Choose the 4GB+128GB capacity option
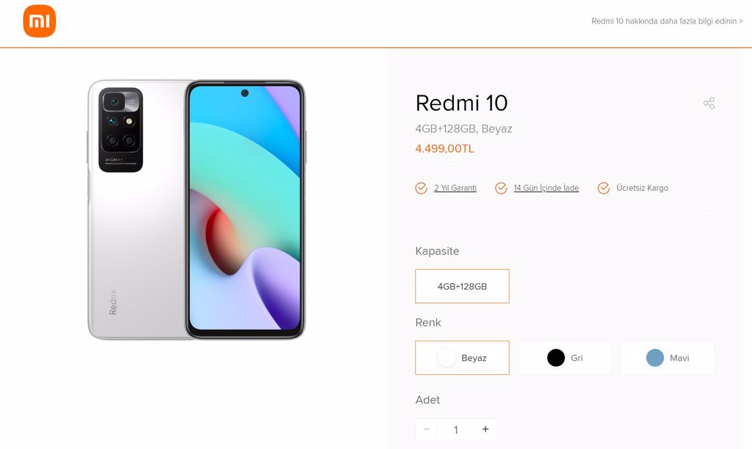Image resolution: width=752 pixels, height=449 pixels. (463, 286)
